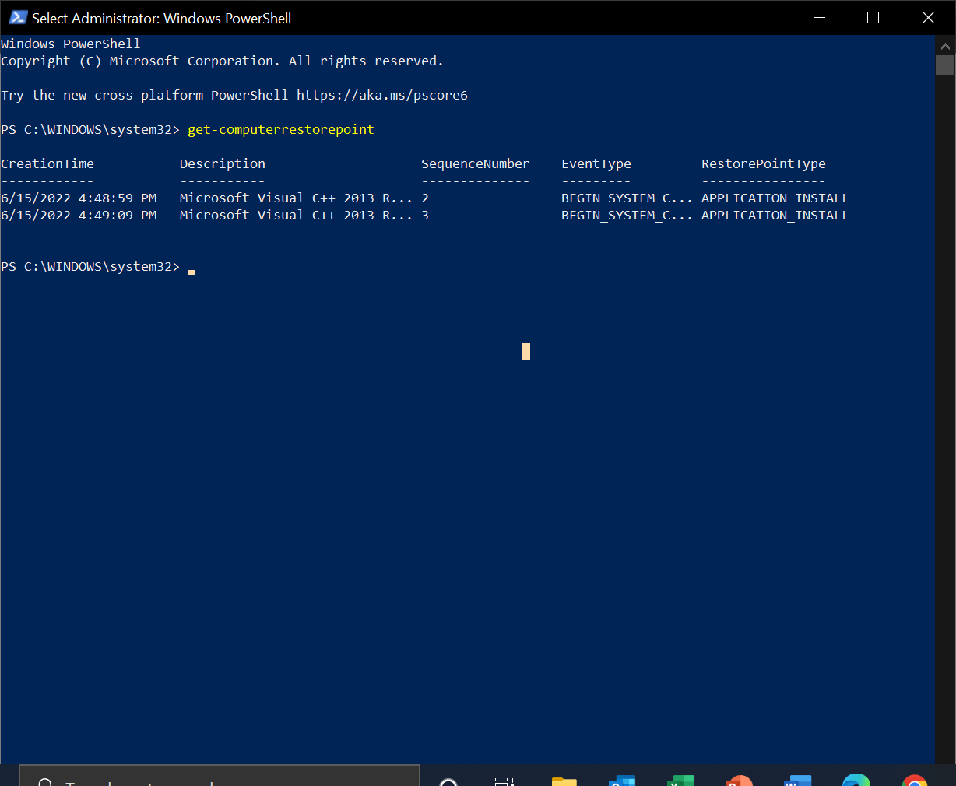Image resolution: width=956 pixels, height=786 pixels.
Task: Click the 'Copyright (C) Microsoft Corporation' line
Action: [223, 61]
